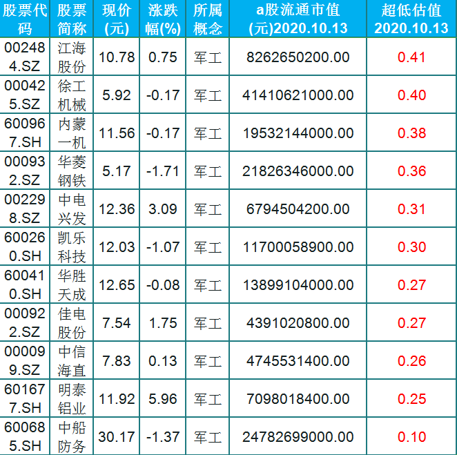457x455 pixels.
Task: Click valuation cell 0.26
Action: pos(411,361)
